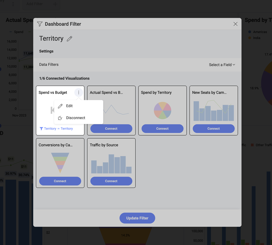Click the Traffic by Source card title

(x=104, y=145)
